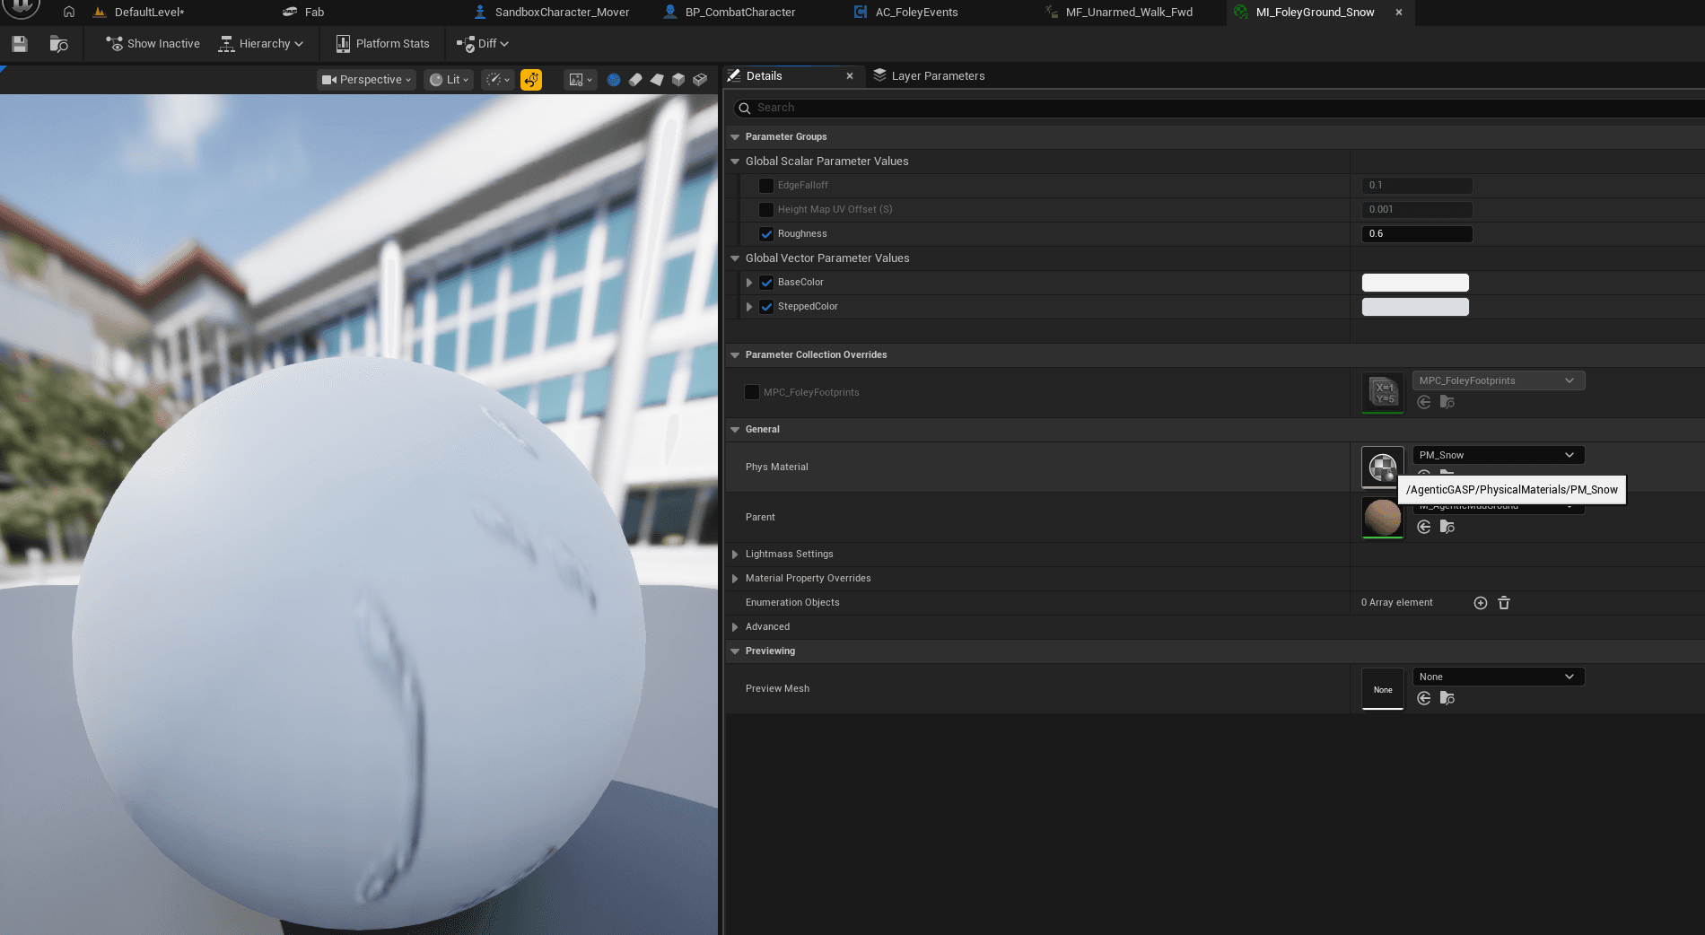
Task: Click Parent material sphere thumbnail
Action: (1383, 518)
